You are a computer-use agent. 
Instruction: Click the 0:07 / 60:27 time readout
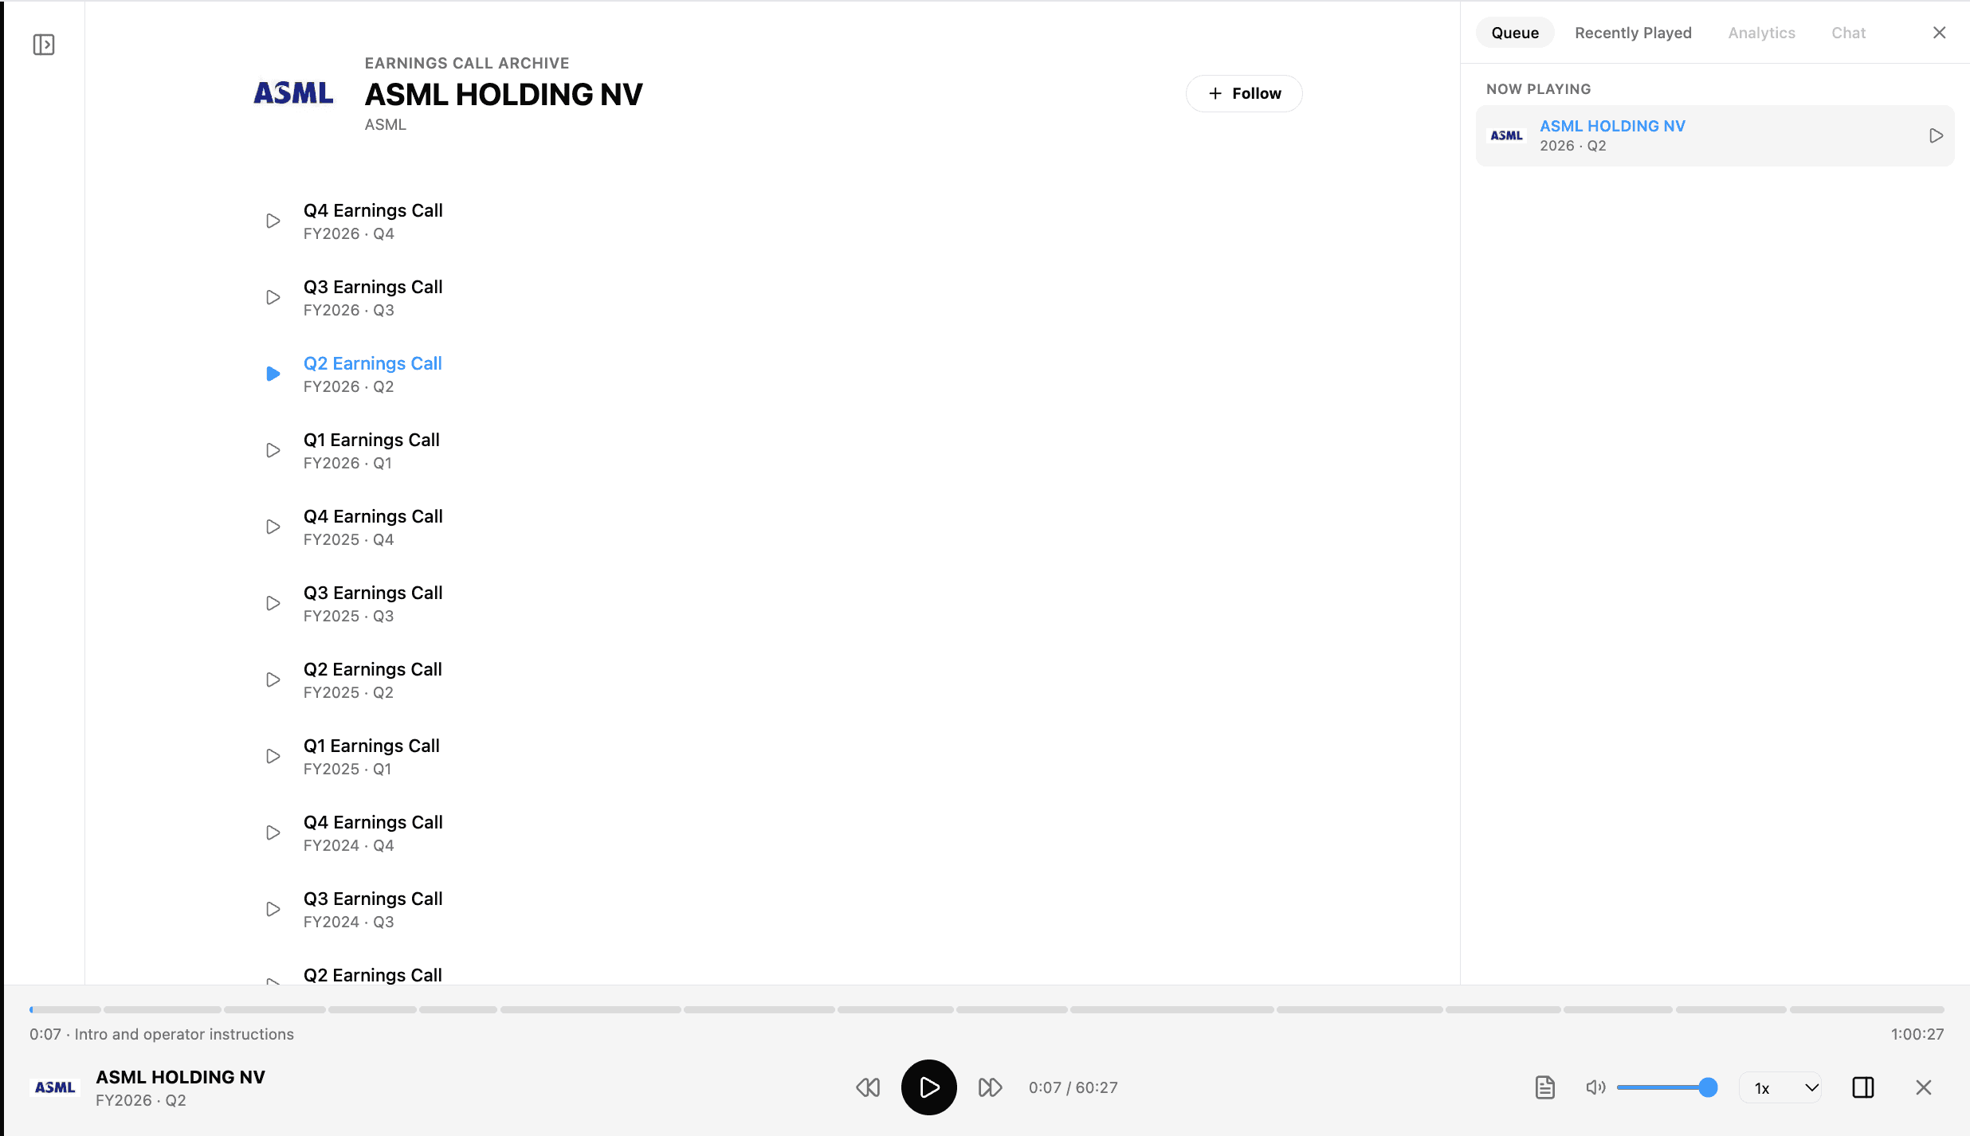[x=1073, y=1087]
